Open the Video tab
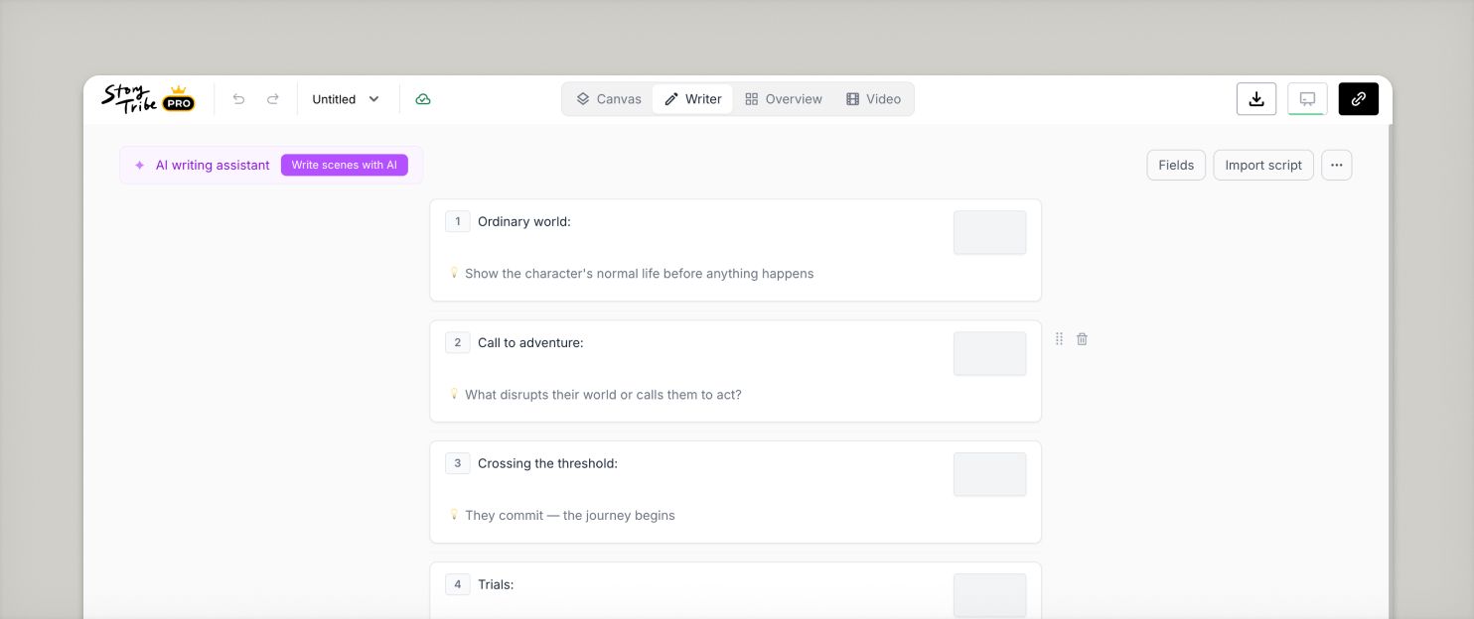Image resolution: width=1474 pixels, height=619 pixels. pyautogui.click(x=872, y=98)
